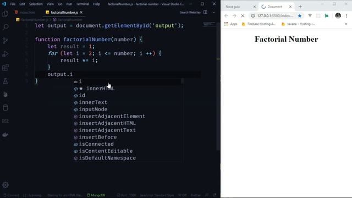Click the Port 5500 status bar item
Viewport: 352px width, 198px height.
127,195
